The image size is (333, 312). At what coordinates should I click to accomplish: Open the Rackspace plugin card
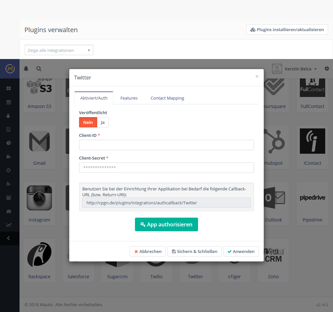point(39,260)
